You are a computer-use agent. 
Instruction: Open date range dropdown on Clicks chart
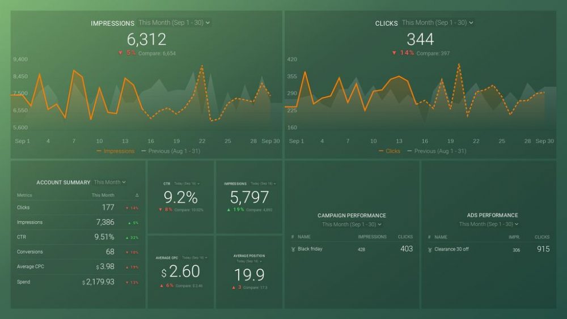pos(437,23)
